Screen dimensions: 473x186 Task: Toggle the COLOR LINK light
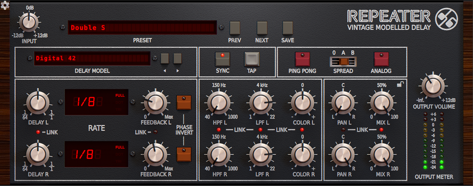(302, 130)
